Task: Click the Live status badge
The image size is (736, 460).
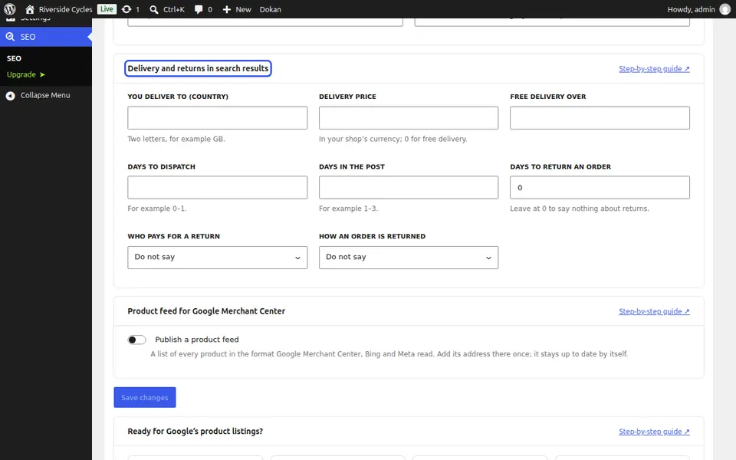Action: tap(107, 9)
